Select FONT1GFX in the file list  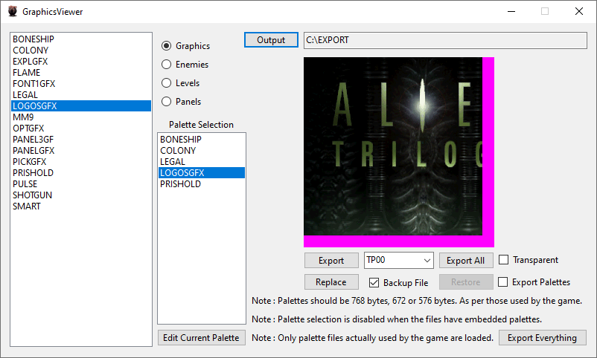[81, 84]
